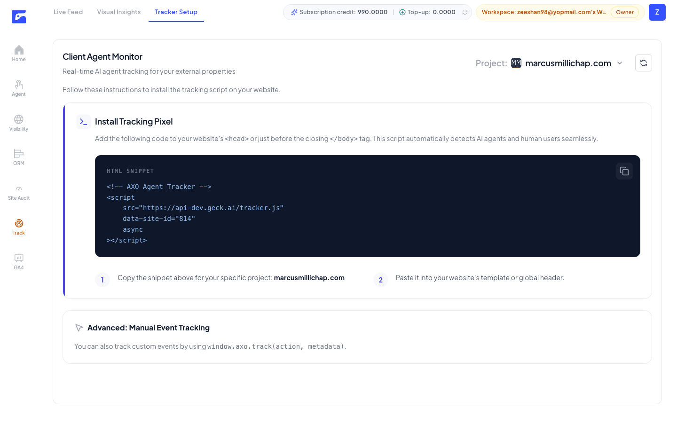Screen dimensions: 677x423
Task: Open the GA4 sidebar item
Action: pos(19,261)
